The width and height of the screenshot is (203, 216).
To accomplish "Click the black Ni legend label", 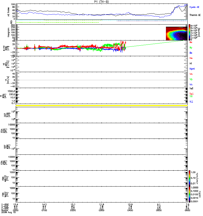I will click(191, 63).
